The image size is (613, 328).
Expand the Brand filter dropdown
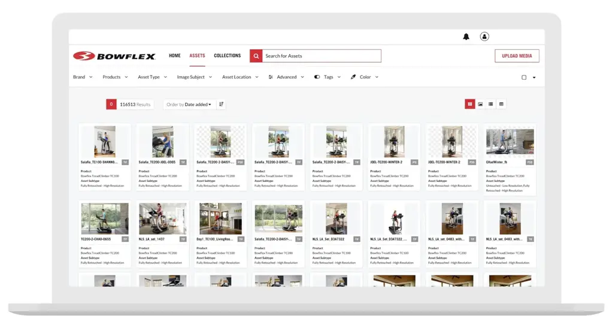(83, 77)
